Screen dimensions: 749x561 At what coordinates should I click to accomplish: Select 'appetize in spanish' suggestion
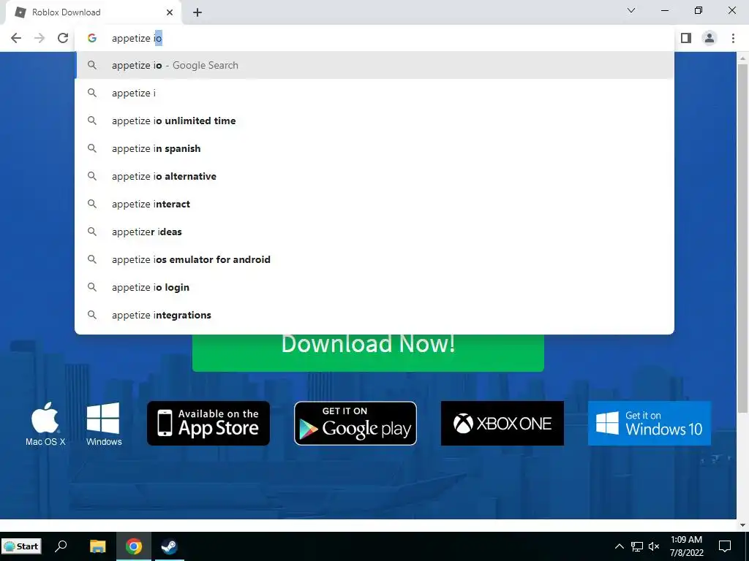tap(374, 148)
